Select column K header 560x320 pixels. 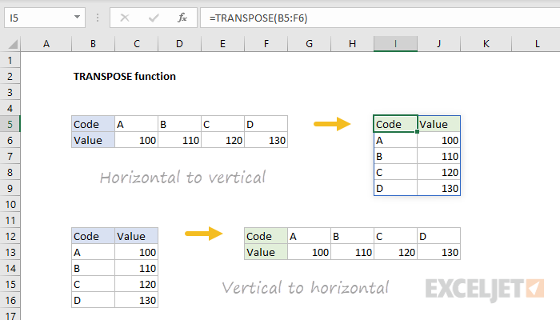(x=486, y=44)
